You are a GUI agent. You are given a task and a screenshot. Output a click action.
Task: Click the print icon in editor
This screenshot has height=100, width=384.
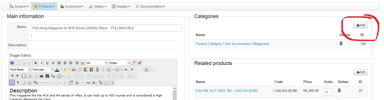41,76
